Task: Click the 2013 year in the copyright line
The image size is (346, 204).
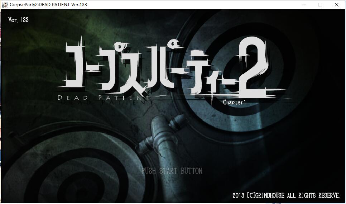Action: (239, 195)
